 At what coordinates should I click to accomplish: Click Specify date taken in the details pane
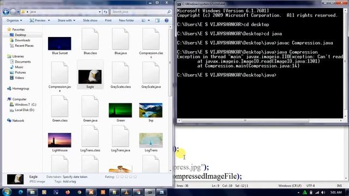[x=75, y=177]
